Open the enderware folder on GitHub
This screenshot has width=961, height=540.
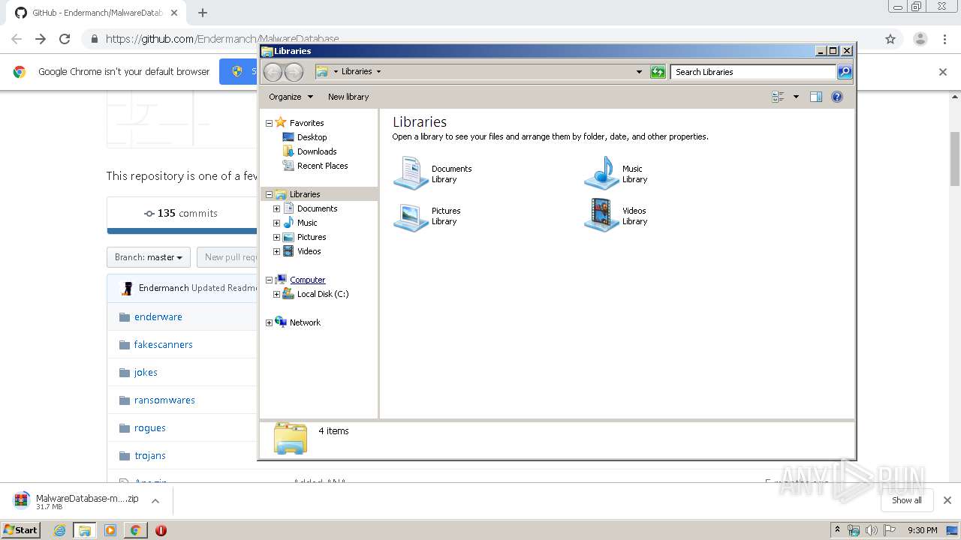point(158,316)
